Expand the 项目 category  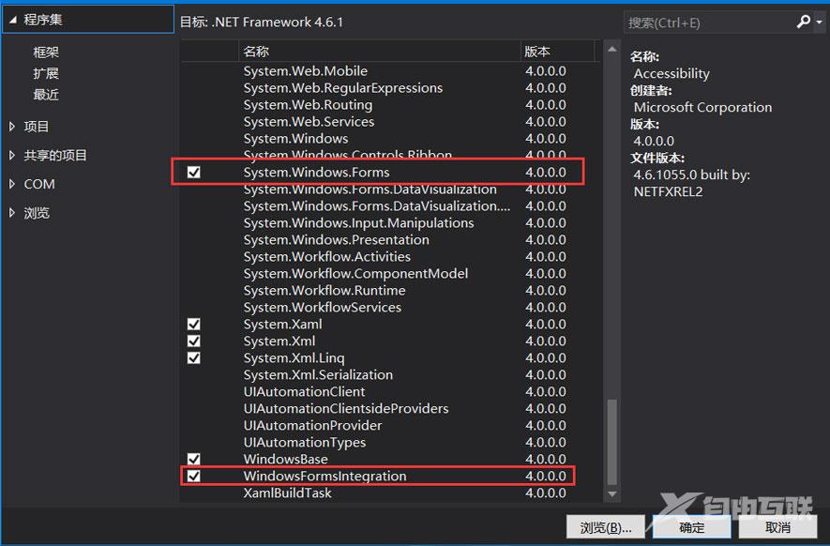pos(12,127)
